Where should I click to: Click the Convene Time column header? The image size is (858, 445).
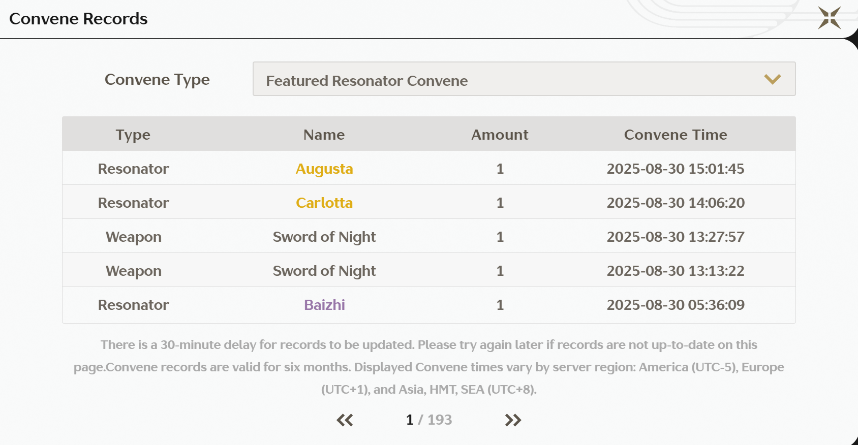676,135
